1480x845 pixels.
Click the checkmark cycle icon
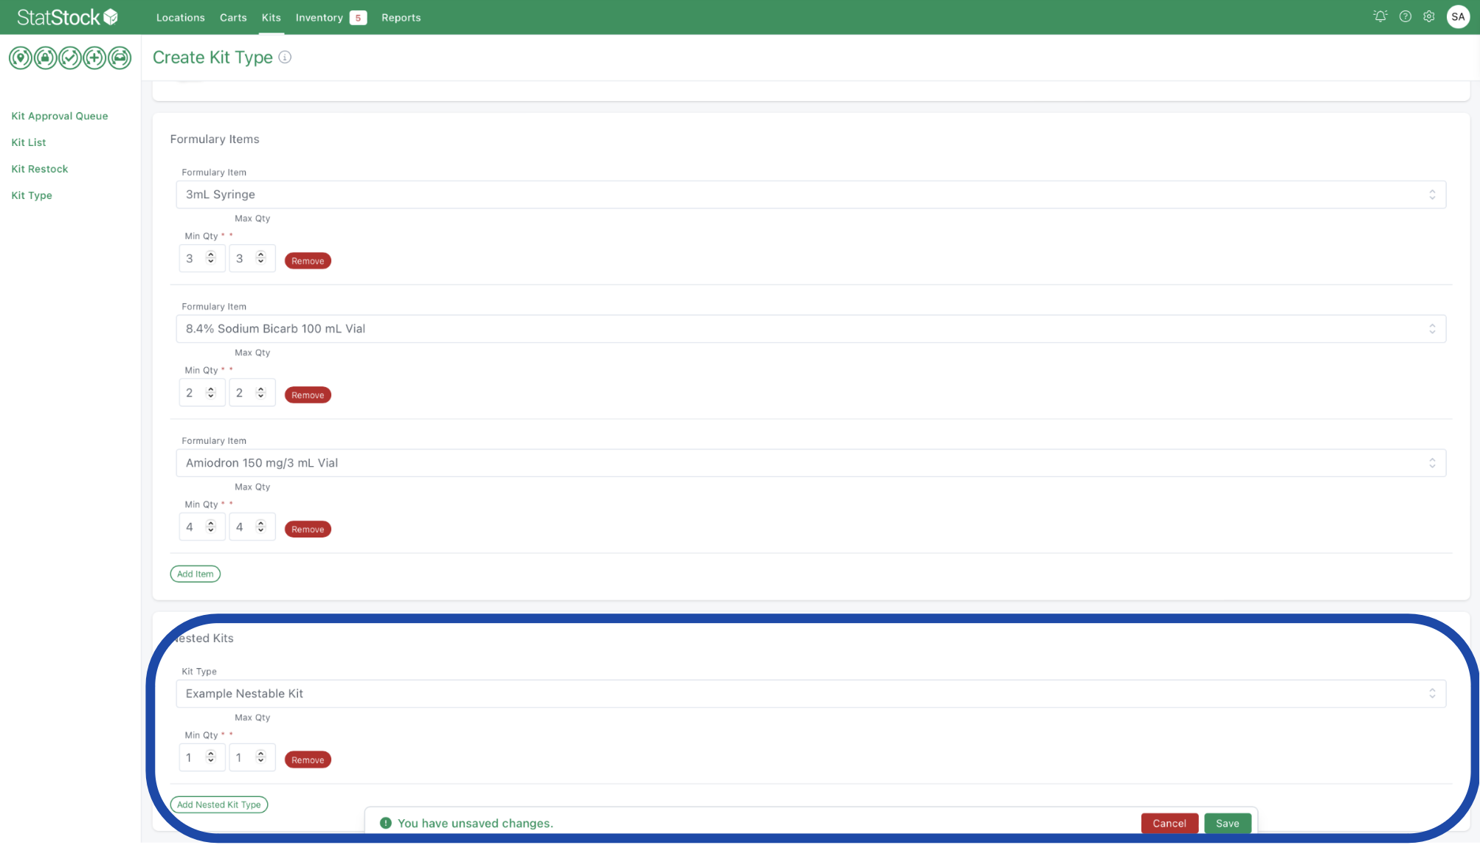70,58
